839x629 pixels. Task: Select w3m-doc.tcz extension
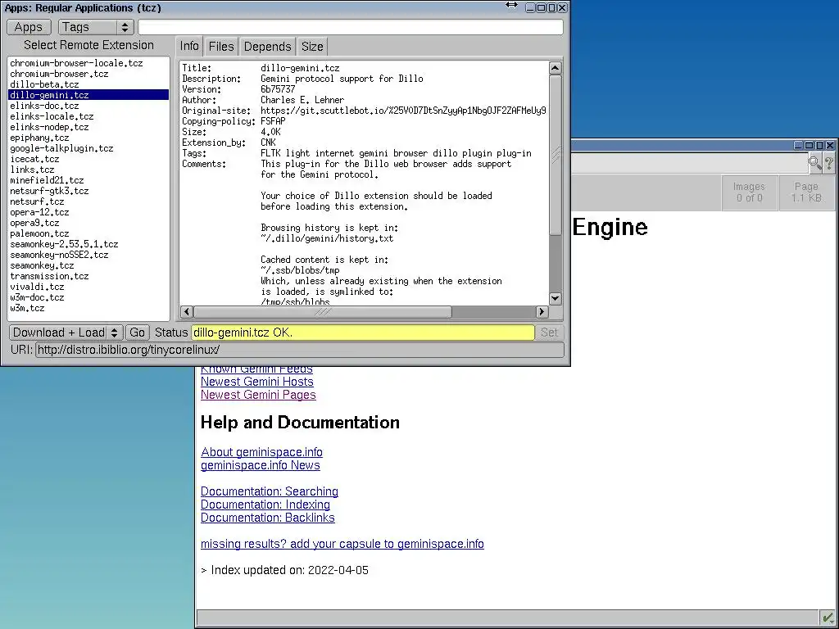88,297
